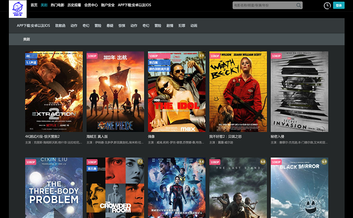This screenshot has width=353, height=218.
Task: Click the 1080P badge on Secret Invasion poster
Action: pyautogui.click(x=276, y=56)
